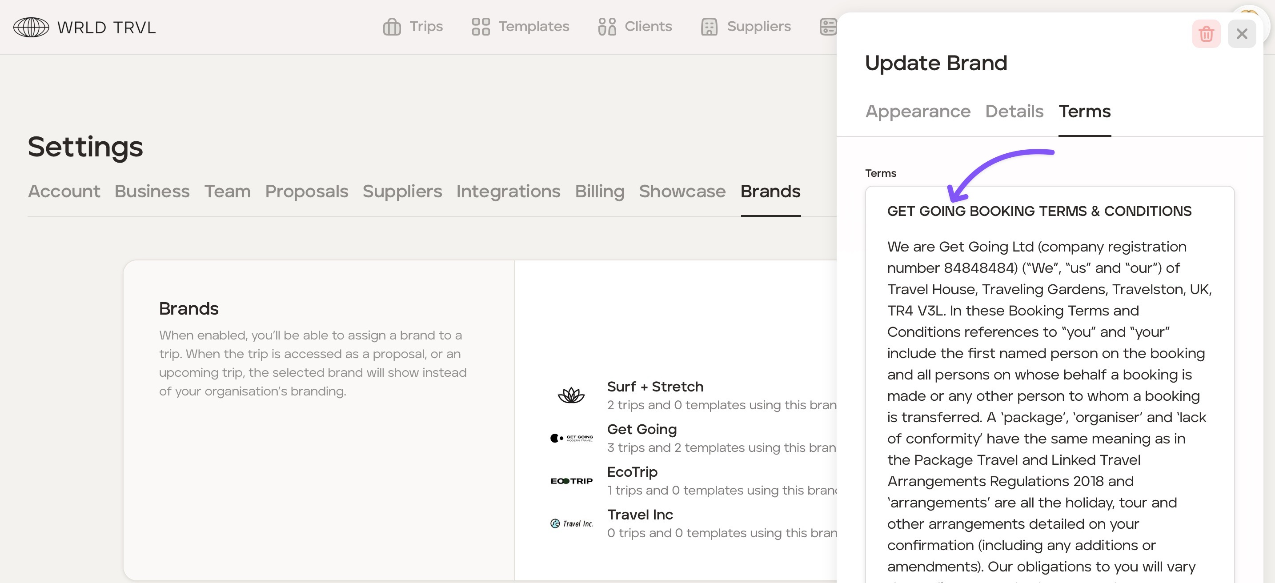
Task: Go to the Billing settings tab
Action: coord(599,192)
